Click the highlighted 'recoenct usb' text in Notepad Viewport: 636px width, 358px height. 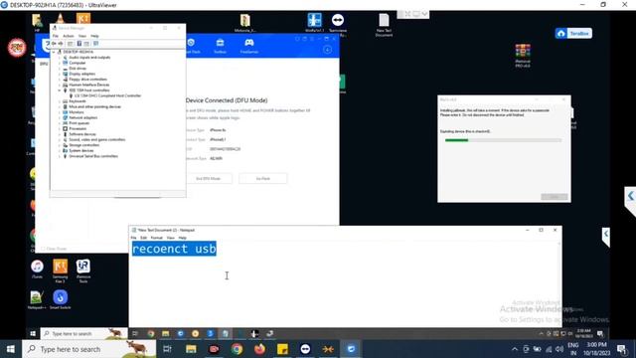(174, 249)
